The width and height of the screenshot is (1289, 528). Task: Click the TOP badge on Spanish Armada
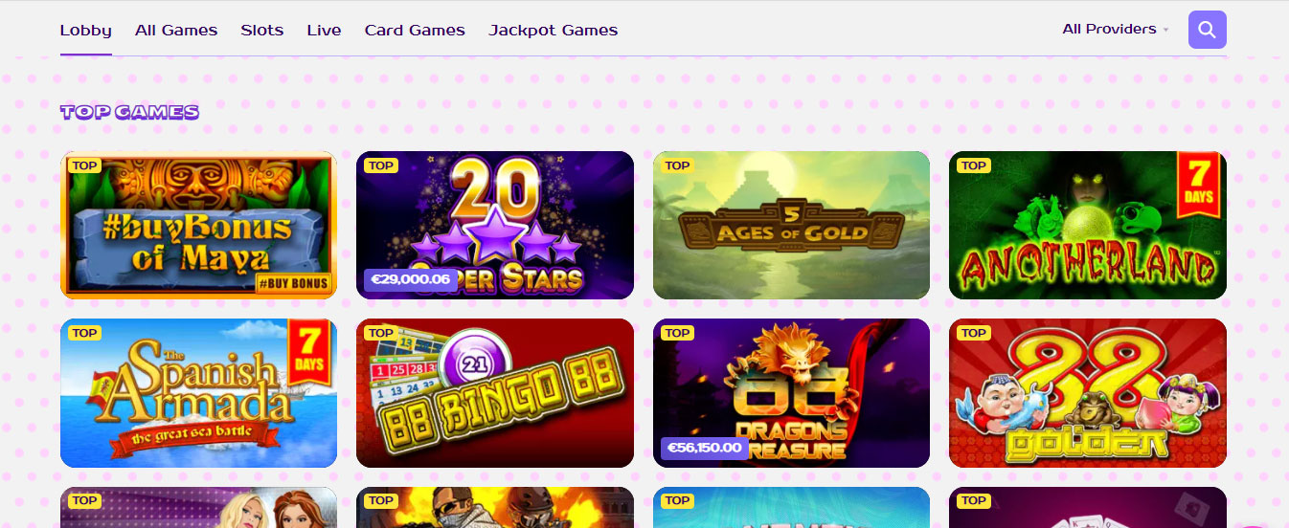pos(84,333)
